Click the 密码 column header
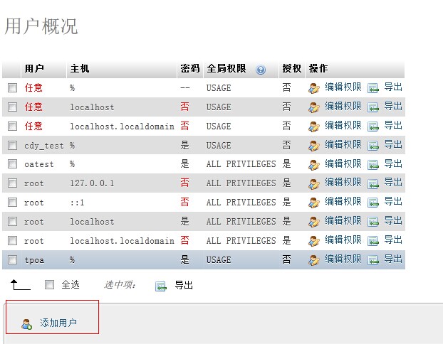Screen dimensions: 443x344 [x=190, y=68]
